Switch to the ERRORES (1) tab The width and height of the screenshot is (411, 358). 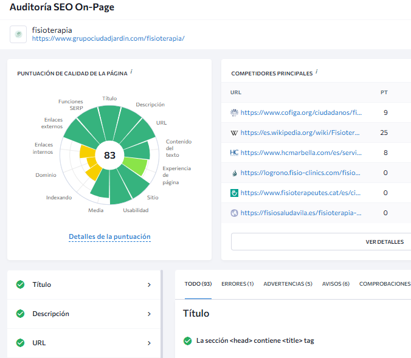coord(238,284)
